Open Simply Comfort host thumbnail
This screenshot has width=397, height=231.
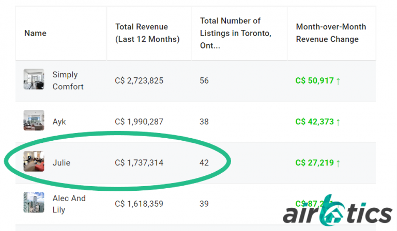pyautogui.click(x=34, y=79)
